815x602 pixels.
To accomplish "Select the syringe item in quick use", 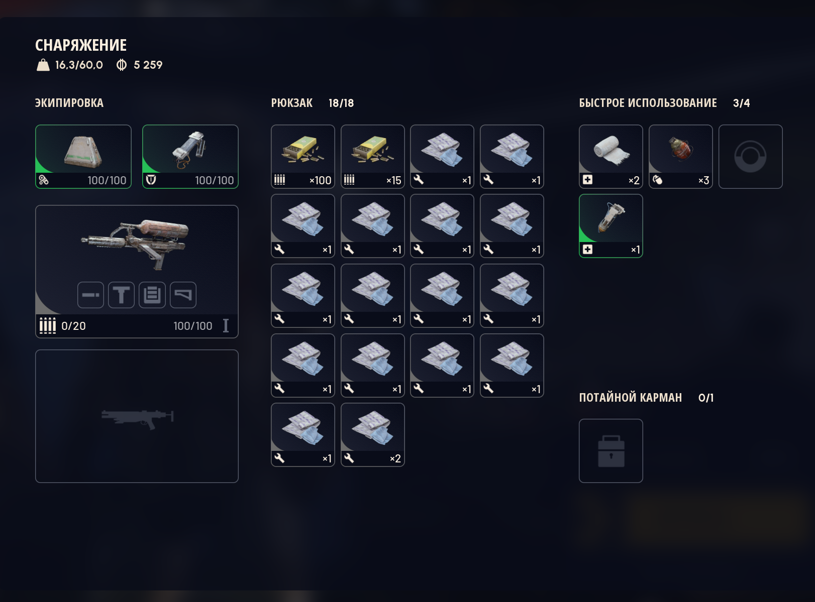I will pos(611,226).
